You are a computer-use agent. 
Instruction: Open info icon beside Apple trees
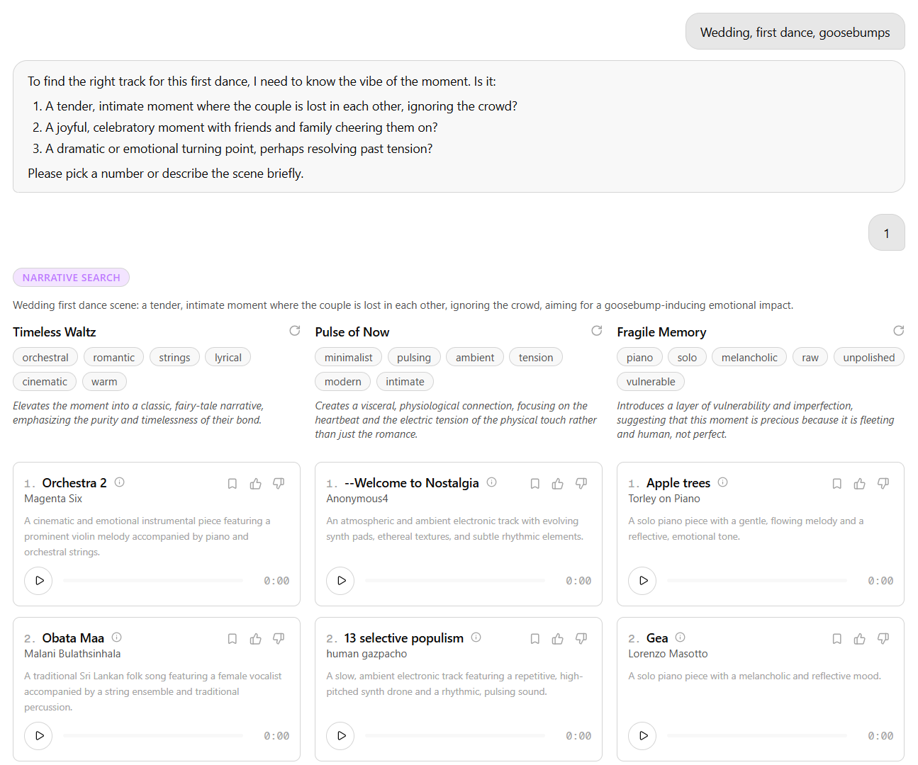pyautogui.click(x=723, y=482)
